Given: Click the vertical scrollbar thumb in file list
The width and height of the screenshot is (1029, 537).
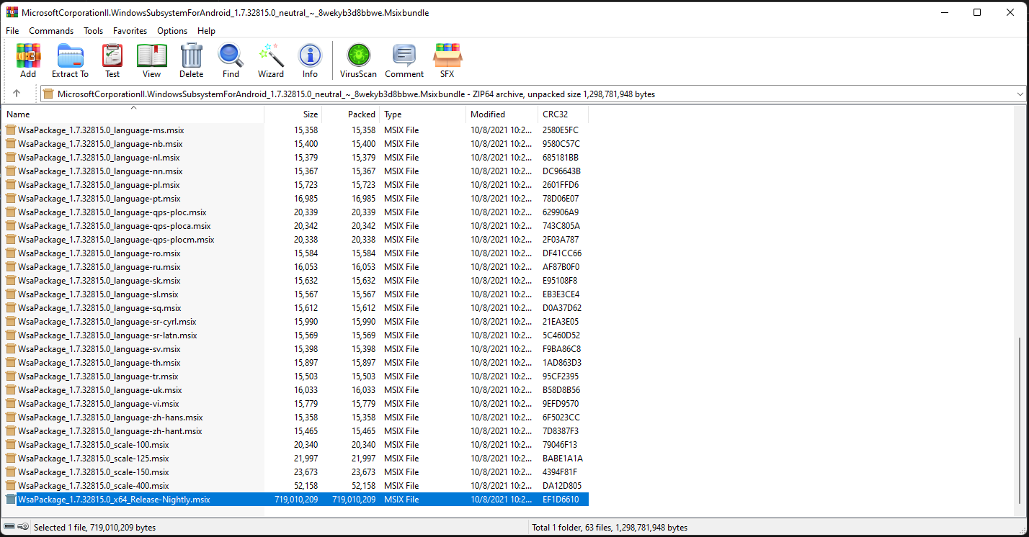Looking at the screenshot, I should [1020, 421].
